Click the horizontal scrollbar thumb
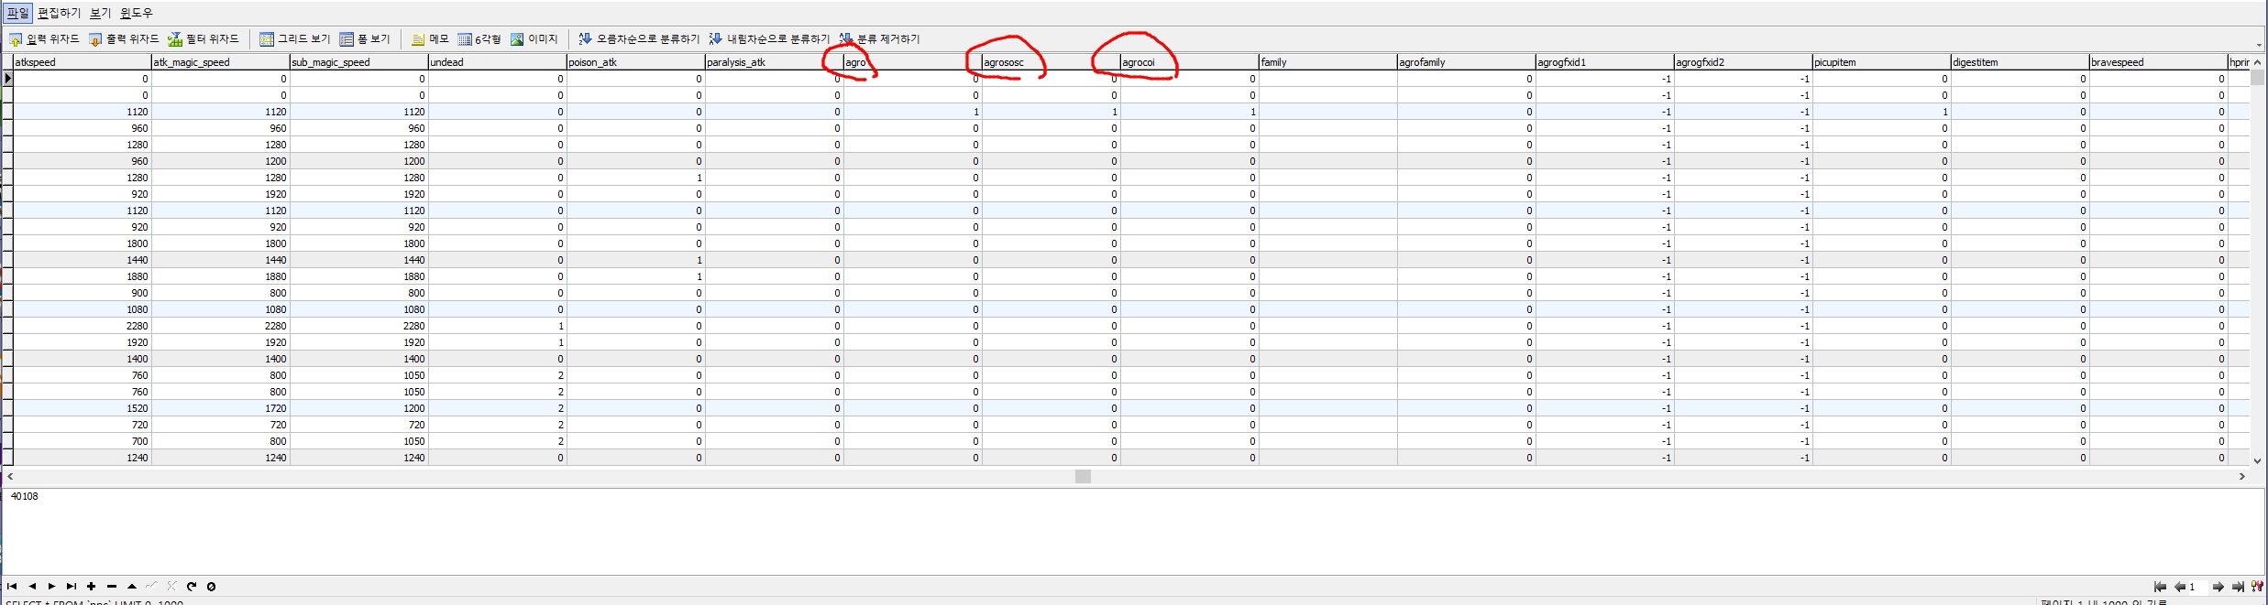The width and height of the screenshot is (2268, 605). 1083,477
